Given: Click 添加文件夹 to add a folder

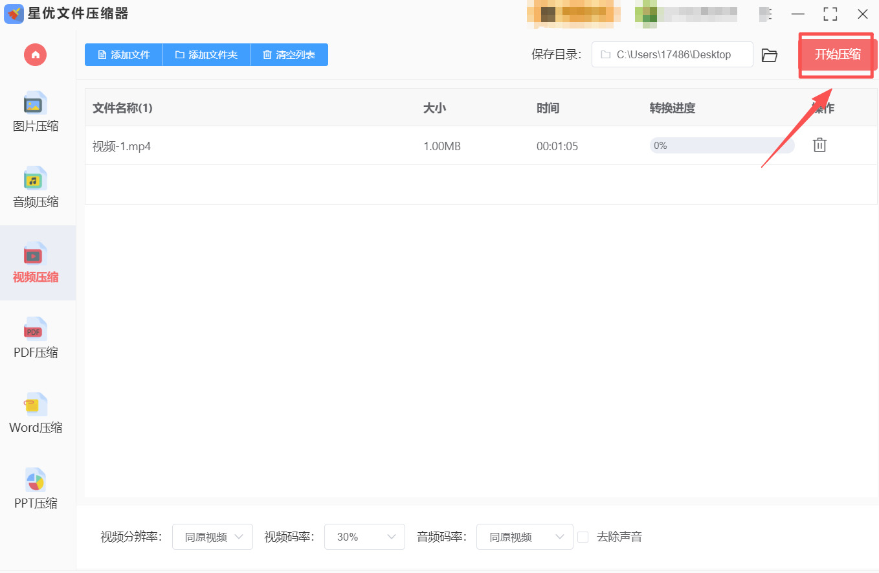Looking at the screenshot, I should pos(206,54).
